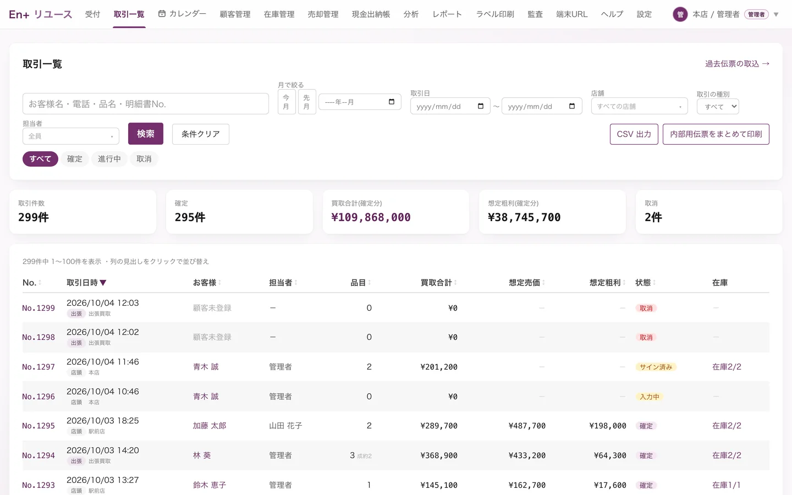Click the customer search input field

[x=146, y=104]
